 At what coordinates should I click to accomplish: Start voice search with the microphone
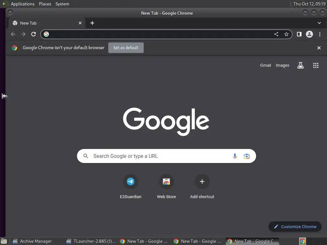(x=235, y=156)
